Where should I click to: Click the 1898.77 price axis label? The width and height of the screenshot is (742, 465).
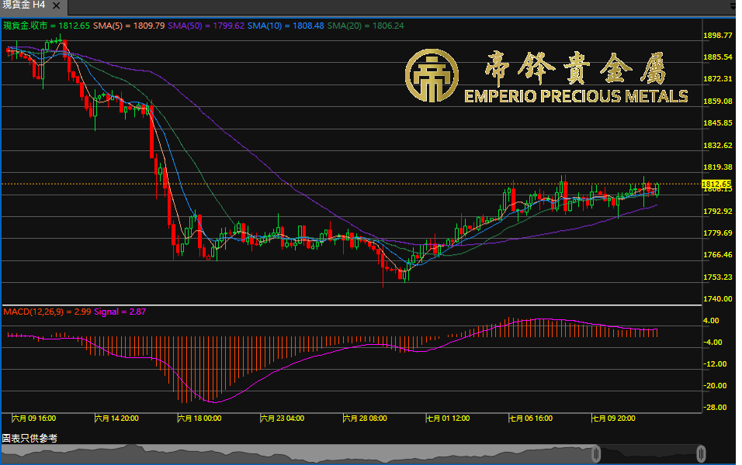click(x=717, y=36)
